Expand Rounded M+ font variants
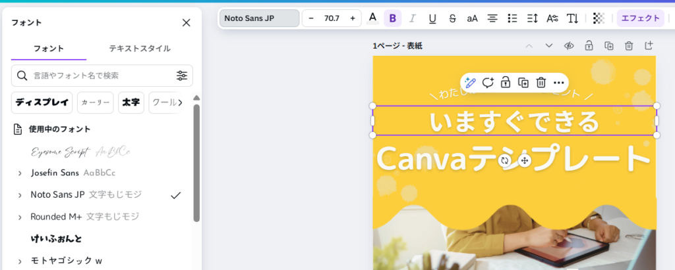 20,217
